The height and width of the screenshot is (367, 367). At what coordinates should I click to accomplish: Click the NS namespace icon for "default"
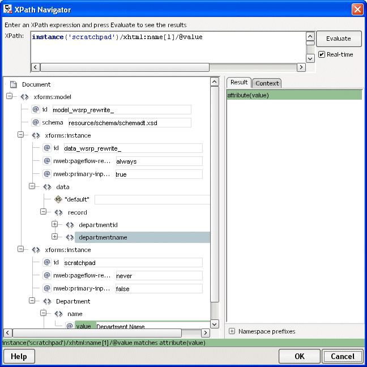tap(58, 199)
